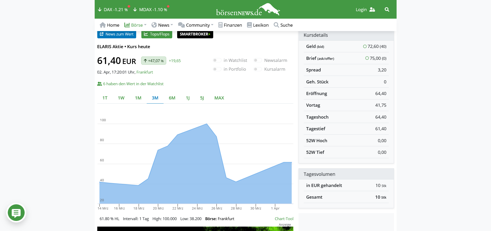Open the News dropdown menu

click(162, 25)
